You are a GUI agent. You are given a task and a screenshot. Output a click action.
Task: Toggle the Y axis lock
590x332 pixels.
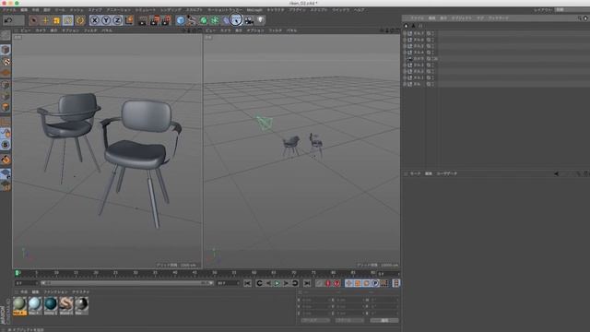[106, 20]
